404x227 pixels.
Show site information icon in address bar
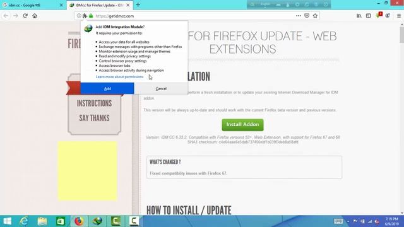point(79,16)
